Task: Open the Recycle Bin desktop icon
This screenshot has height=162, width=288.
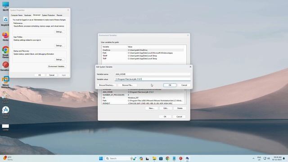Action: click(x=5, y=21)
